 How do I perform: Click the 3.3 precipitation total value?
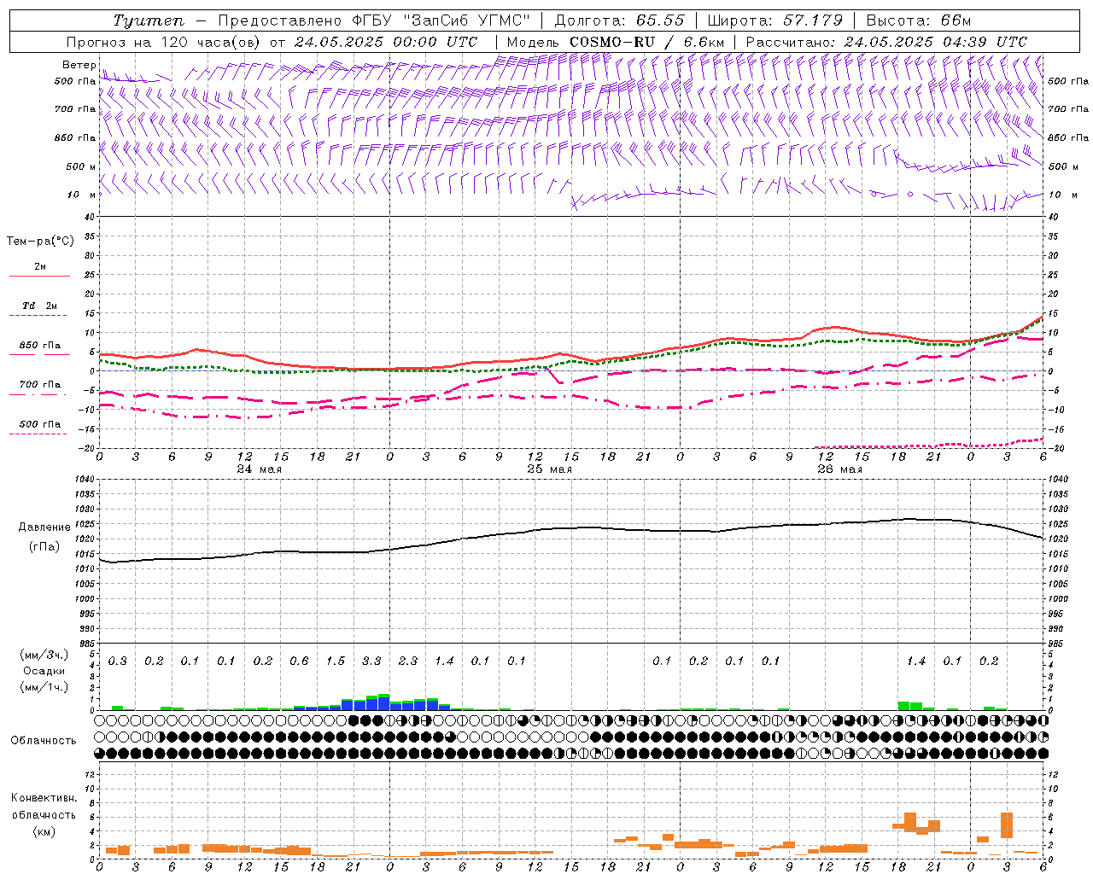pyautogui.click(x=371, y=661)
